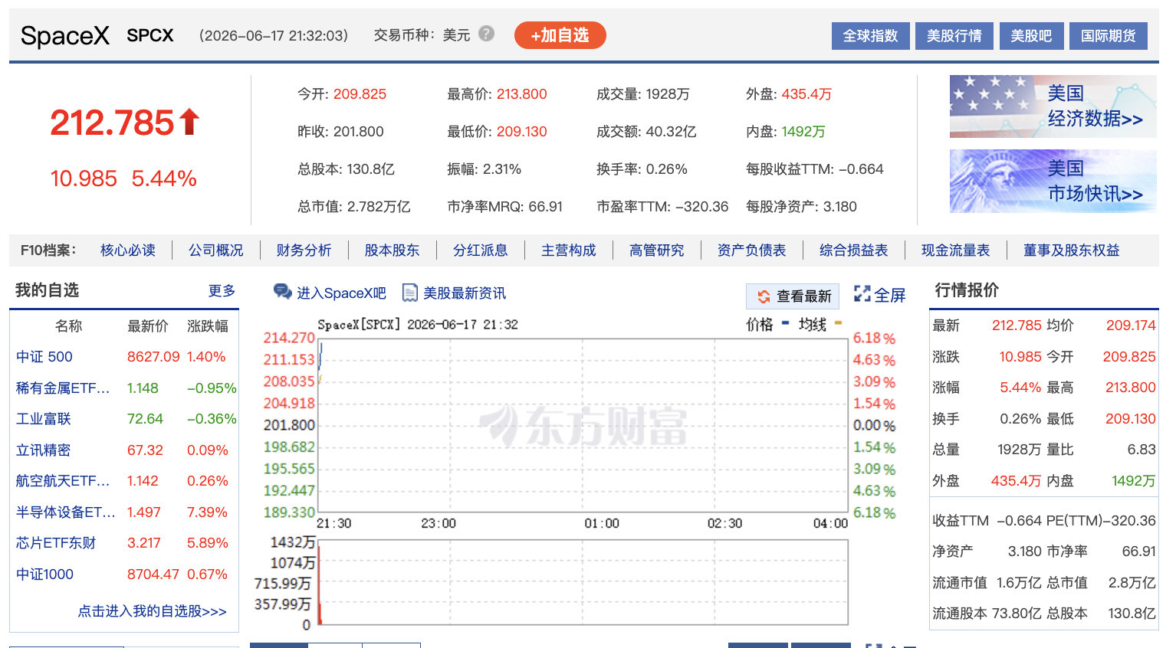Screen dimensions: 1176x648
Task: Click the 量比 value 6.83
Action: (1142, 450)
